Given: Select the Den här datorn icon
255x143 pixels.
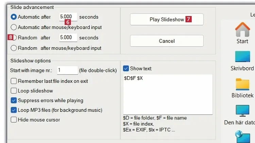Looking at the screenshot, I should click(x=242, y=110).
